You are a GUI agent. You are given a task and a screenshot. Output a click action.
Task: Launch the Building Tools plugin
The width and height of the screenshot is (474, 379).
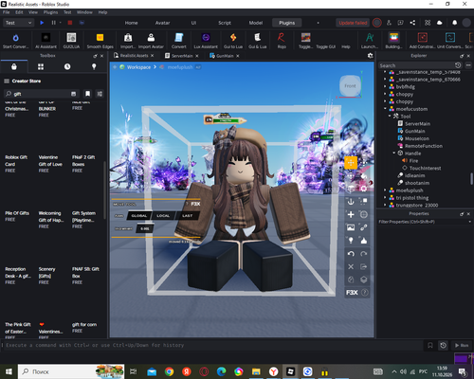[393, 41]
